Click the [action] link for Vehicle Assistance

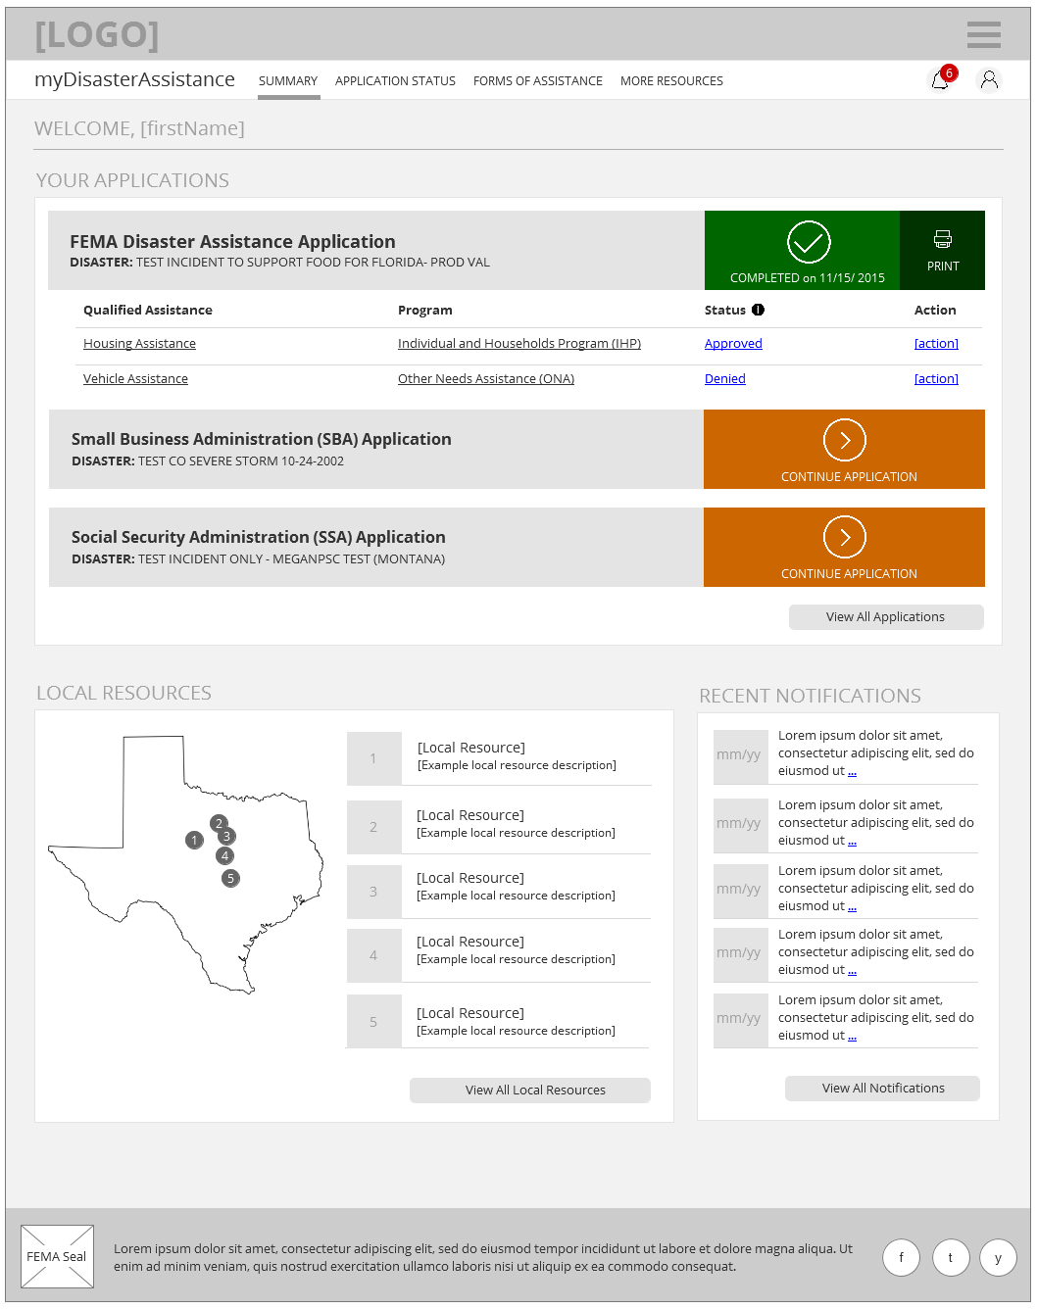coord(936,379)
